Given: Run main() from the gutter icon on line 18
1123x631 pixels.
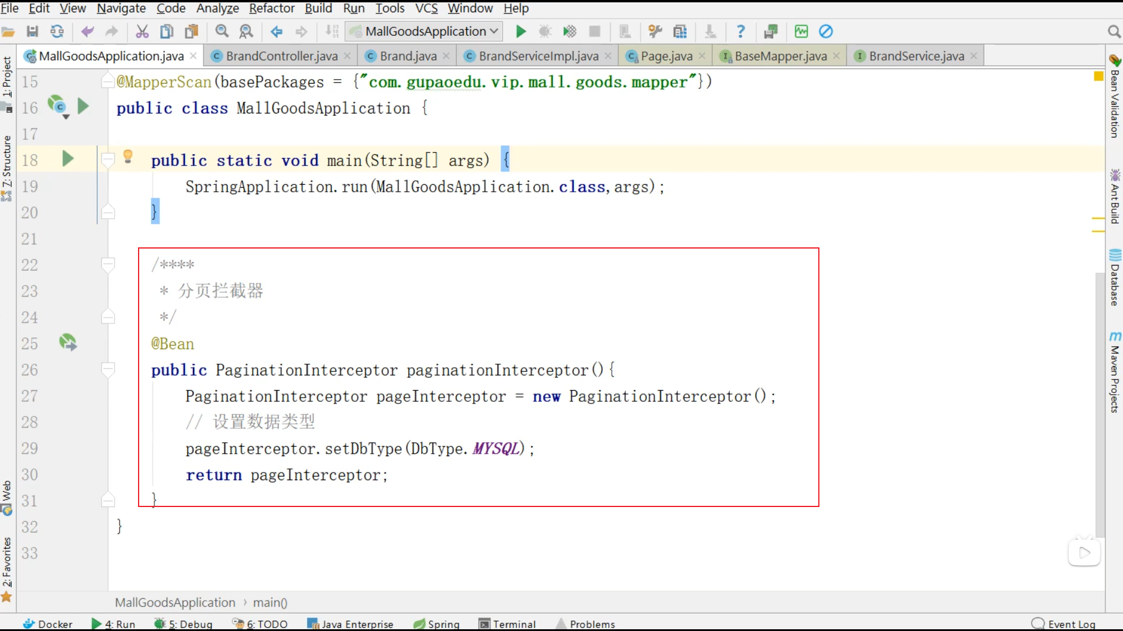Looking at the screenshot, I should point(68,158).
